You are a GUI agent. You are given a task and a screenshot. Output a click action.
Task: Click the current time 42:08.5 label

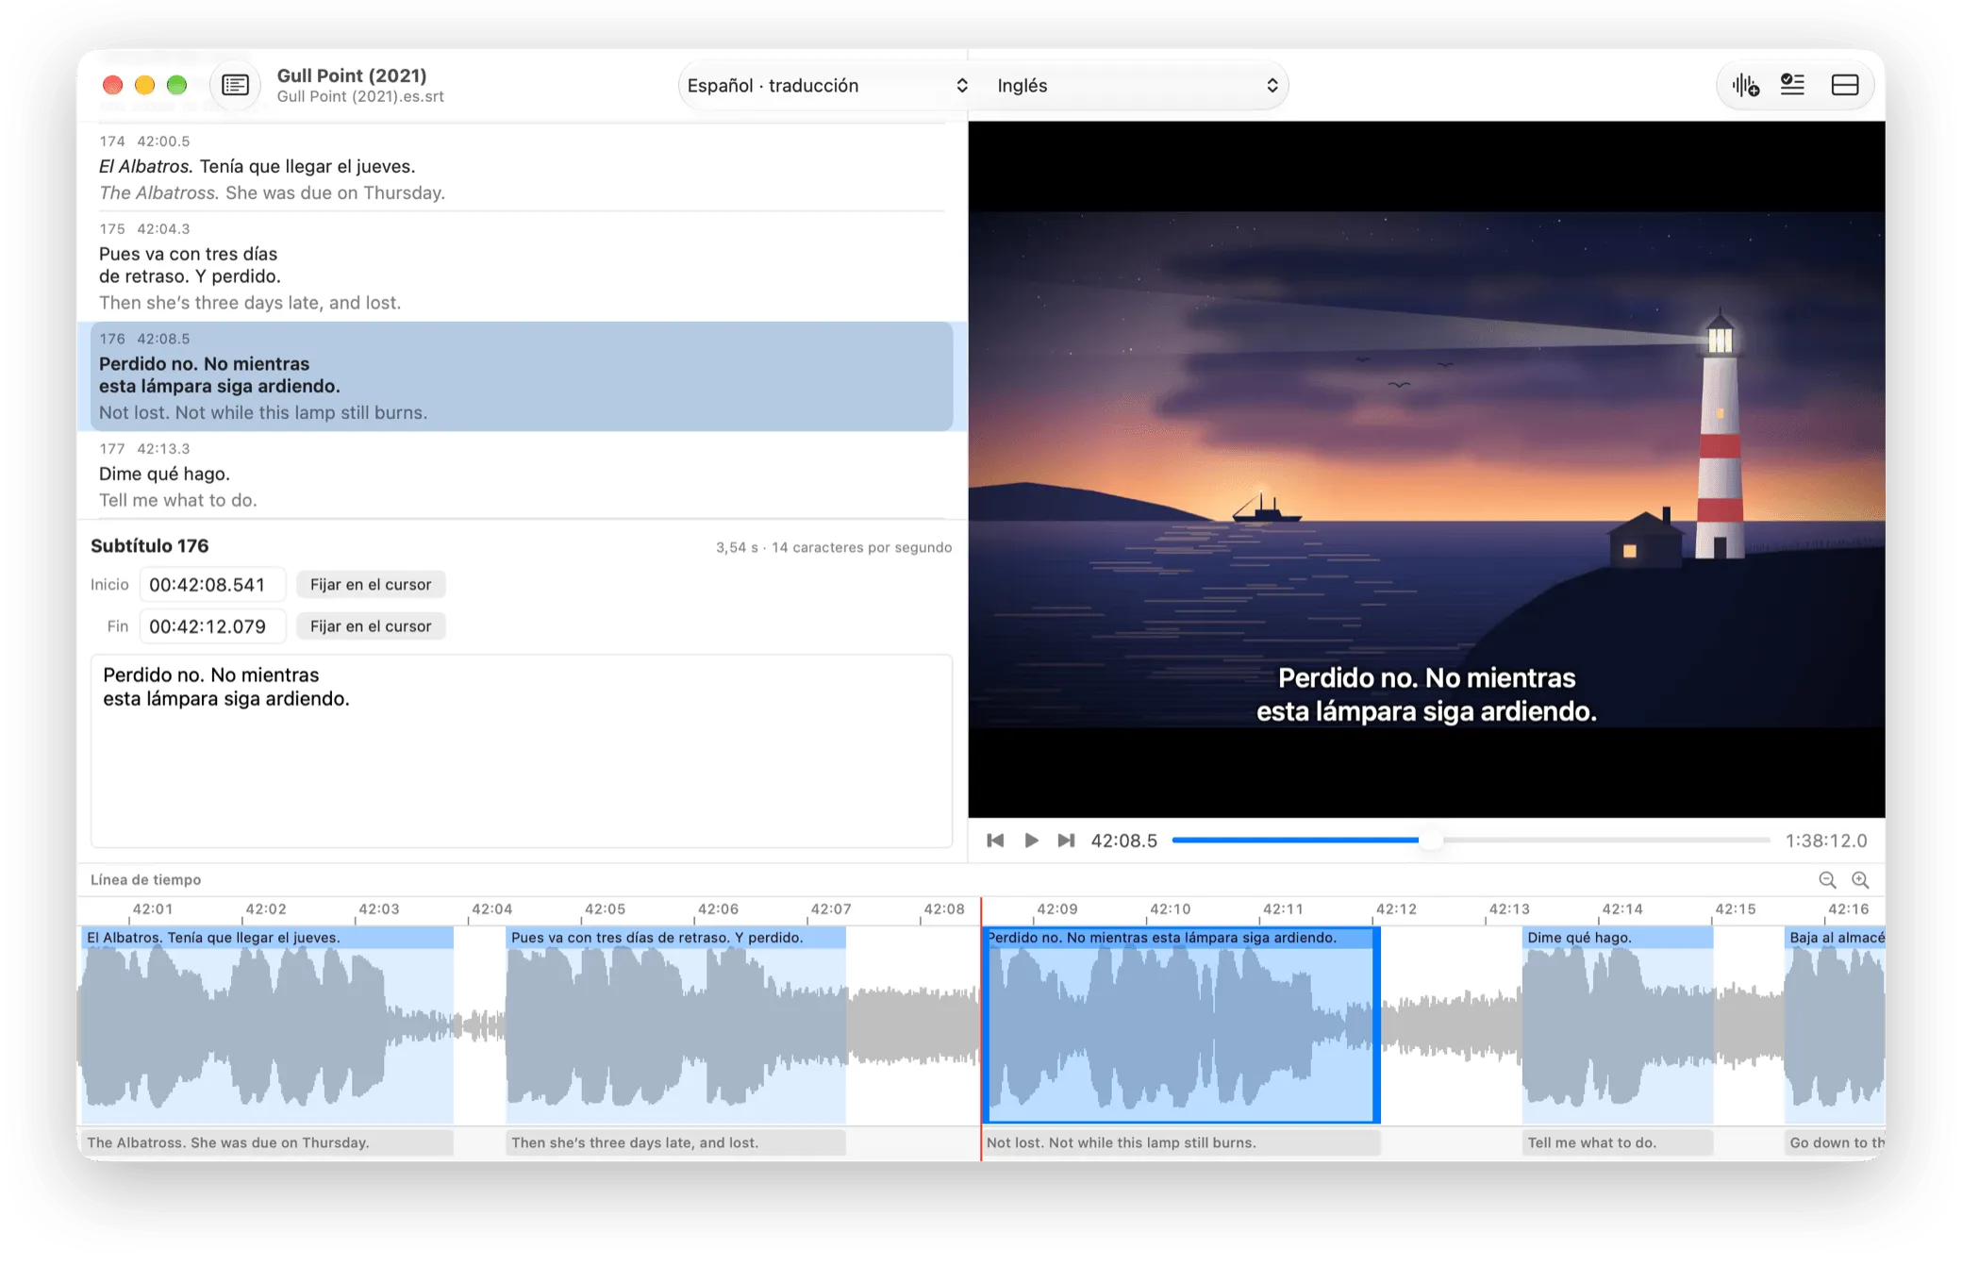tap(1123, 841)
